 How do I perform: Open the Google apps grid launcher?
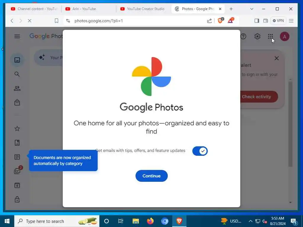tap(270, 36)
